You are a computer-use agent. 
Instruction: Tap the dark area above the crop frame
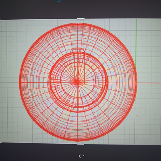[x=80, y=9]
